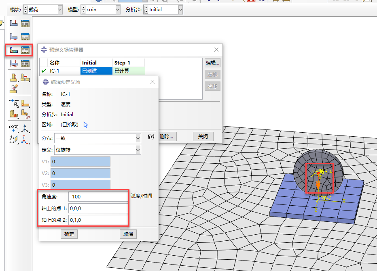The image size is (377, 271).
Task: Cancel with the 取消 button
Action: [x=128, y=234]
